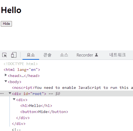The height and width of the screenshot is (131, 133).
Task: Switch to the Recorder tab
Action: point(87,55)
